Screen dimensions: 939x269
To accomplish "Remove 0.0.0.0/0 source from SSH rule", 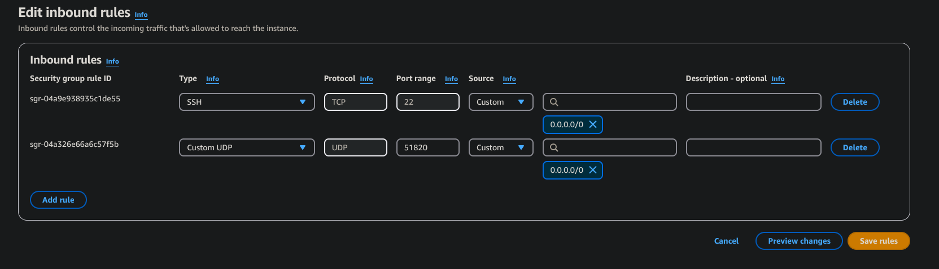I will [x=593, y=124].
